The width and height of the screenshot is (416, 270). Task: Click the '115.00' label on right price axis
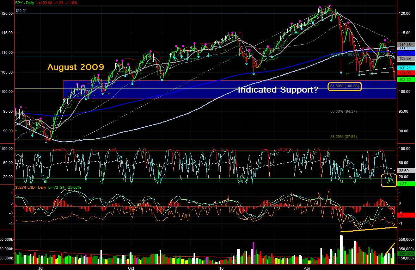404,33
